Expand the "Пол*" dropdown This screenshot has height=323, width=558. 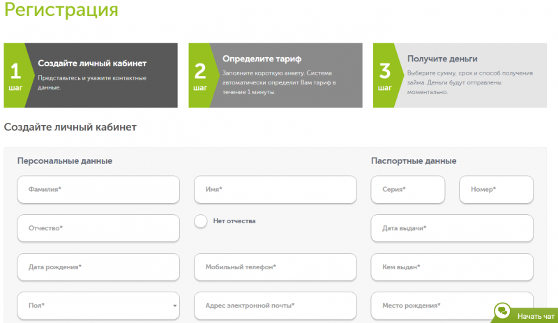(98, 306)
